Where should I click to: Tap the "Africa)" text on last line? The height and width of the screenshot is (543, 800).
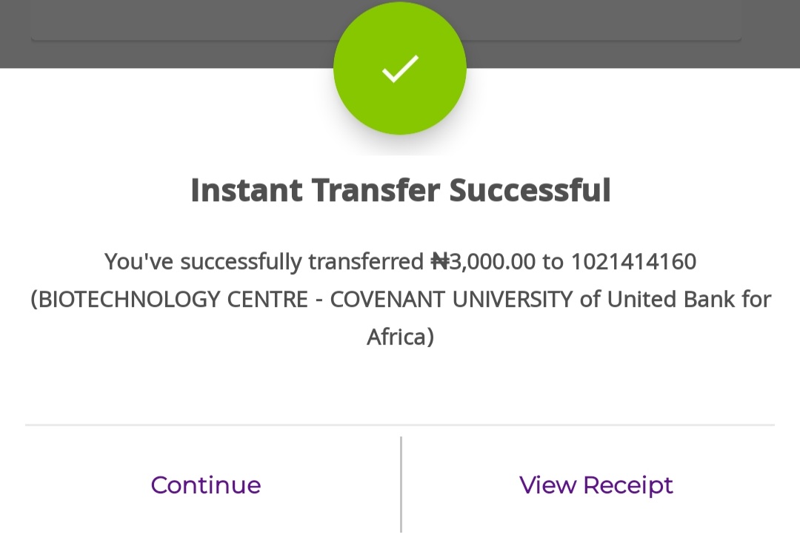(400, 337)
